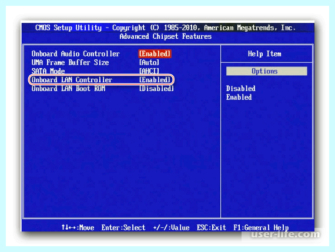Click the ESC:Exit hint in footer

212,227
